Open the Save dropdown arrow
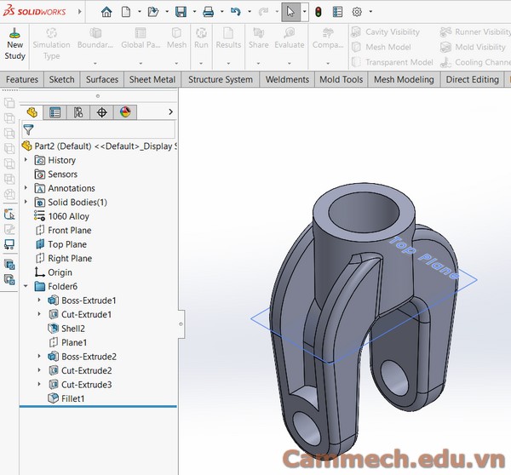511x475 pixels. click(x=194, y=12)
